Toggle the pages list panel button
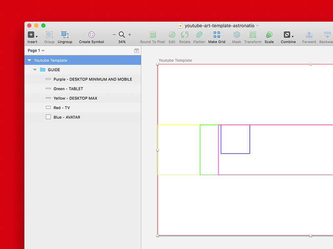This screenshot has width=333, height=249. (137, 51)
